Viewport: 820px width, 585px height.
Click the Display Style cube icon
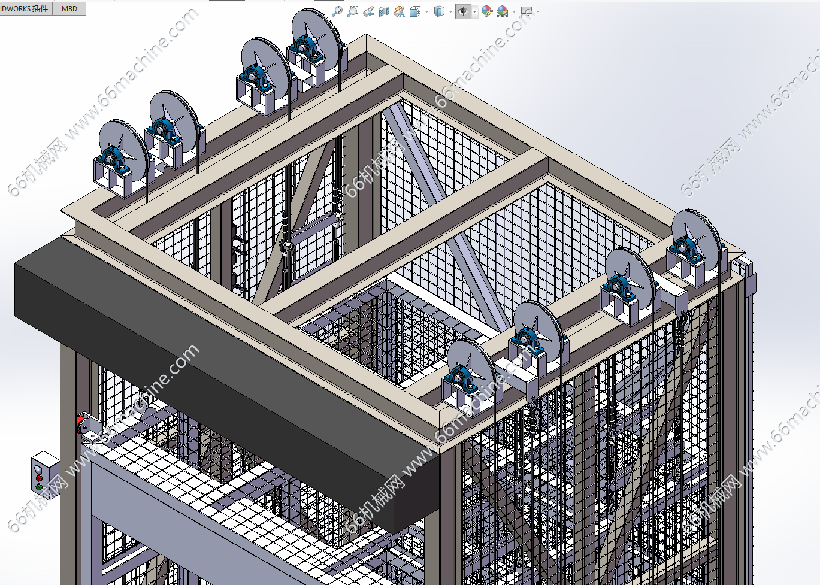(x=439, y=11)
